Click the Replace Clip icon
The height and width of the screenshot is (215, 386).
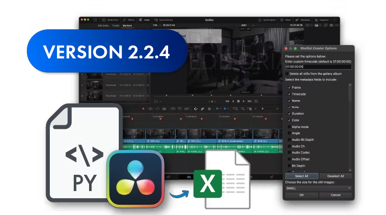pos(187,109)
